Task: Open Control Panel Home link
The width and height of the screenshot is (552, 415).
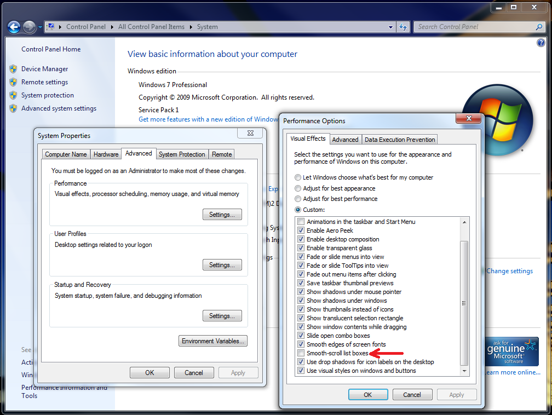Action: pos(51,49)
